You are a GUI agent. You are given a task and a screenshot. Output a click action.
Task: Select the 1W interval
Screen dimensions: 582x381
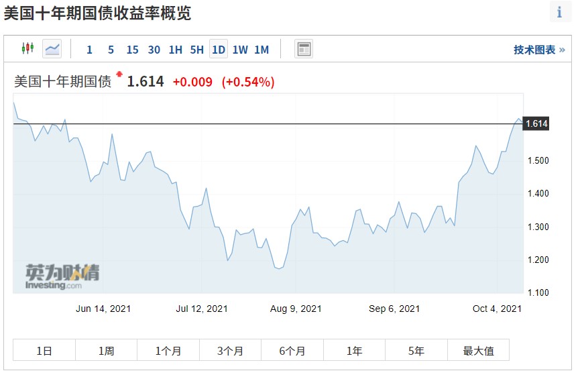tap(240, 50)
